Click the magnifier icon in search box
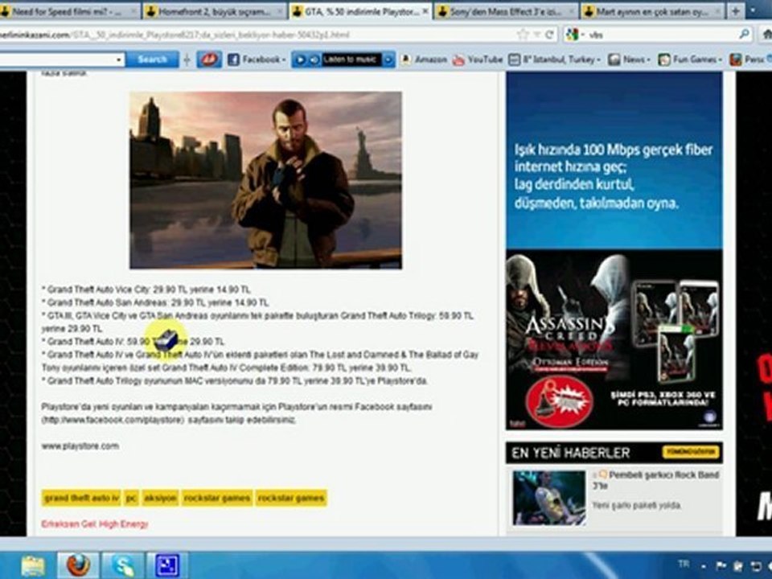 [x=744, y=35]
